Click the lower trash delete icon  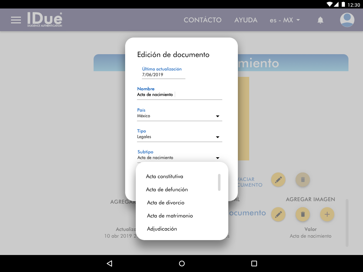coord(303,214)
